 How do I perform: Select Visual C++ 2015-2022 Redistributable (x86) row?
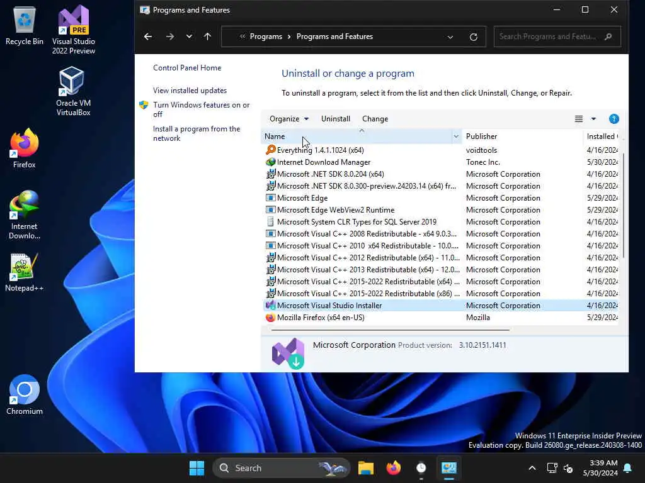[x=441, y=293]
